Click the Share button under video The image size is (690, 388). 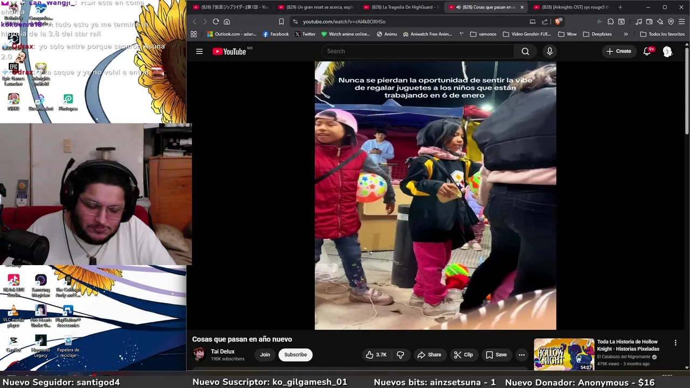429,355
